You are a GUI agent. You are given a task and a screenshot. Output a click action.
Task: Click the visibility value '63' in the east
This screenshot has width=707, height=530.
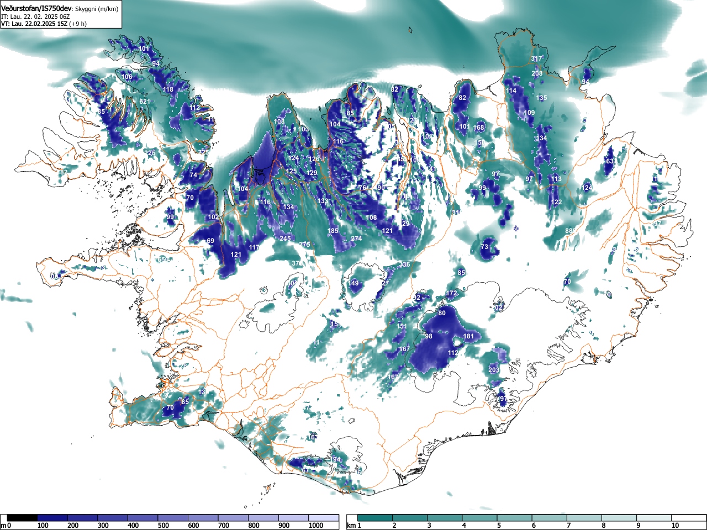610,161
